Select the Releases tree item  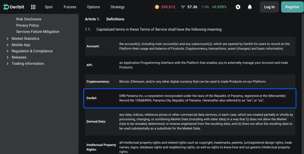[19, 57]
